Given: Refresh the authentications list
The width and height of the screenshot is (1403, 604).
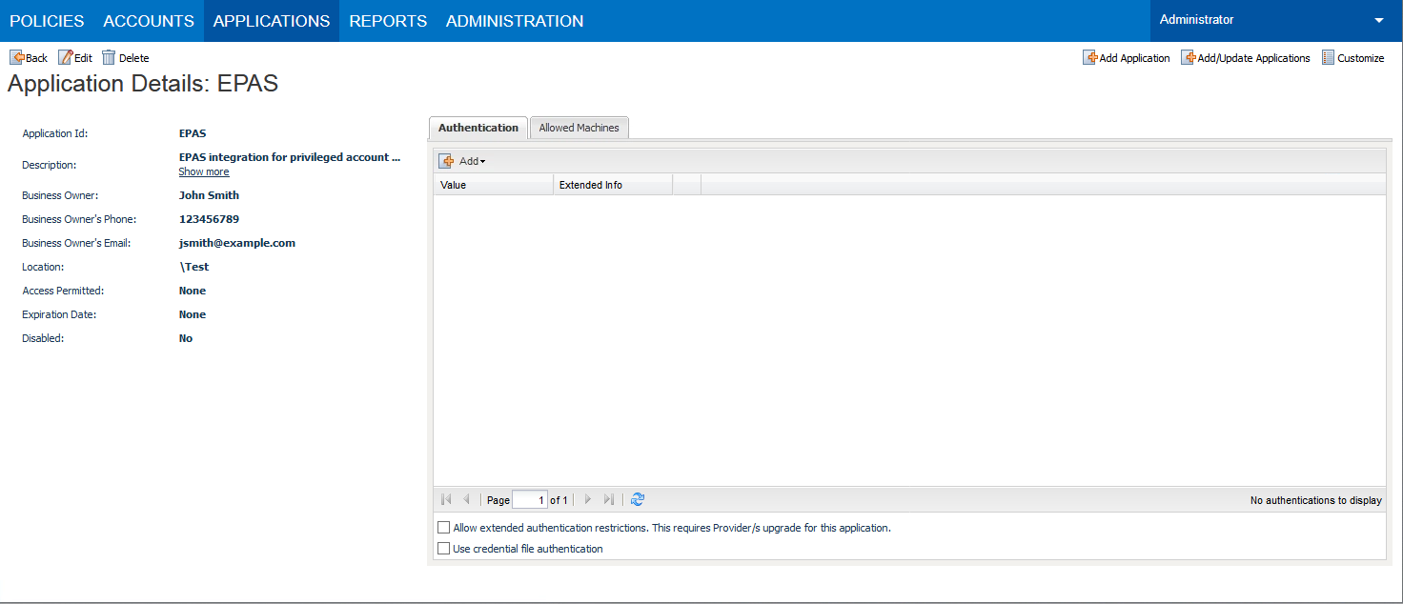Looking at the screenshot, I should tap(637, 499).
